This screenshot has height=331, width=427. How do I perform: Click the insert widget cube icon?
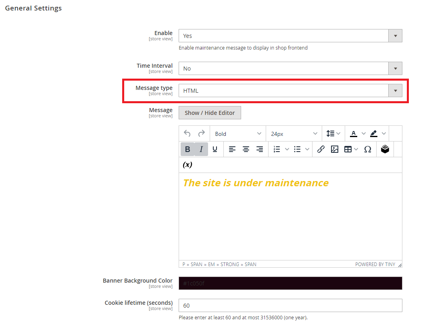pyautogui.click(x=385, y=149)
